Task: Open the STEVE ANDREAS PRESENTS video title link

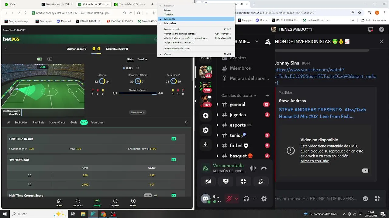Action: click(x=322, y=113)
